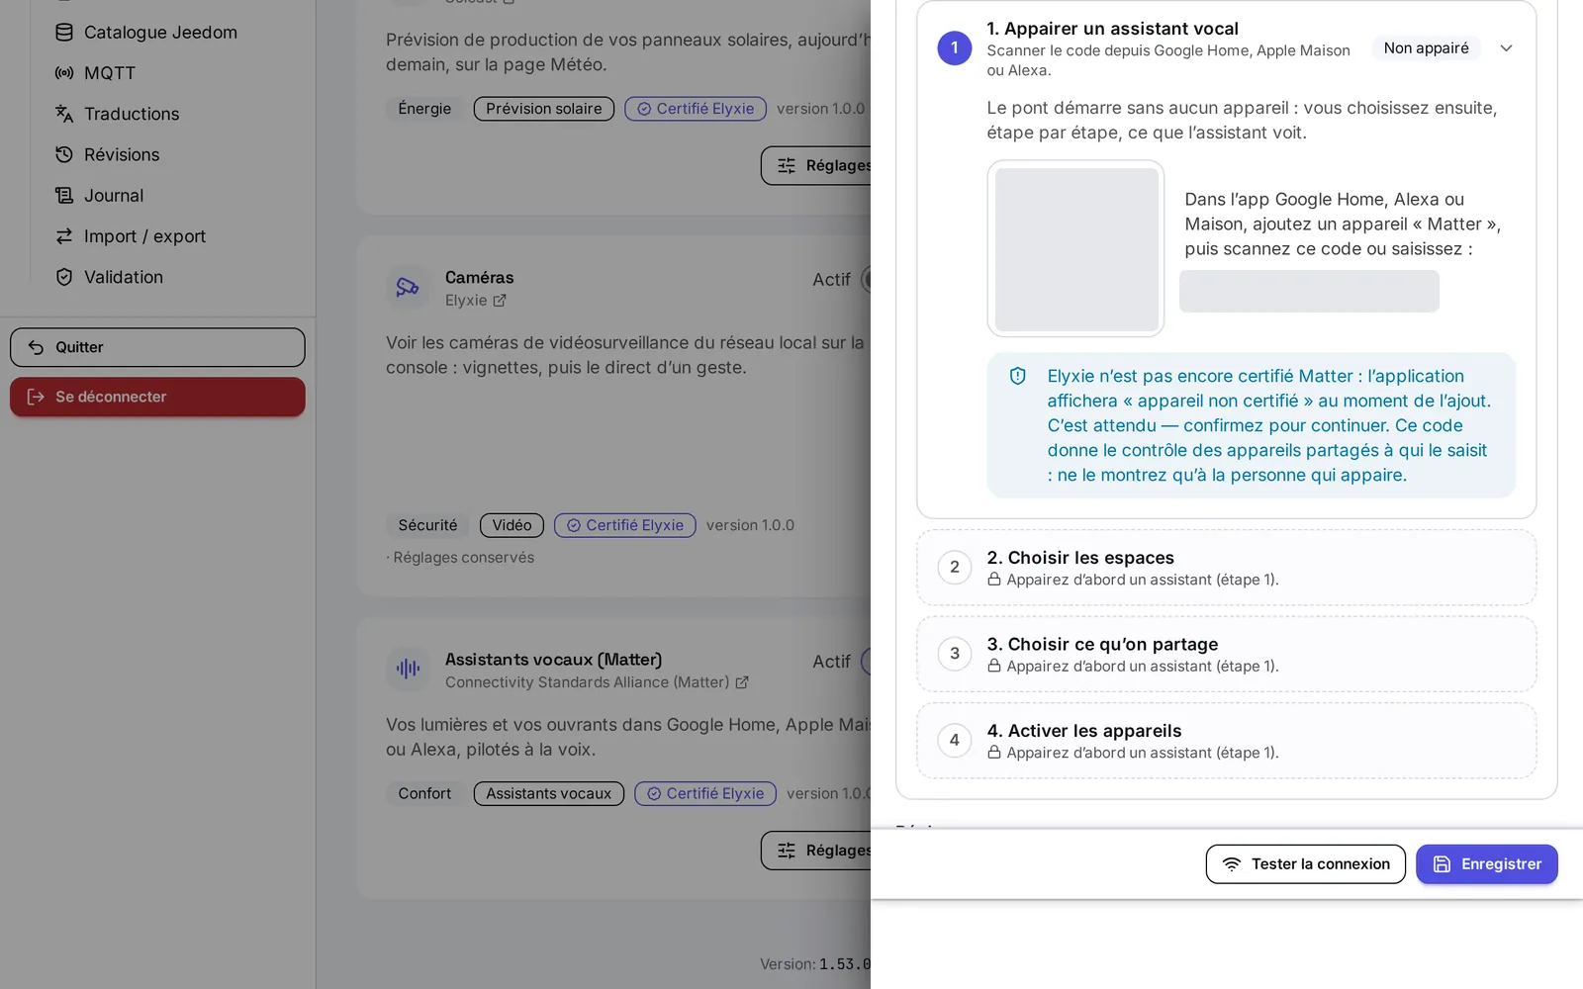Expand step 4 Activer les appareils
Screen dimensions: 1583x989
[x=1227, y=741]
